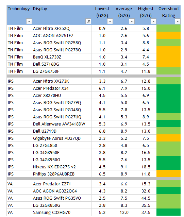The image size is (184, 217).
Task: Click the Overshoot Rating header text
Action: (x=169, y=12)
